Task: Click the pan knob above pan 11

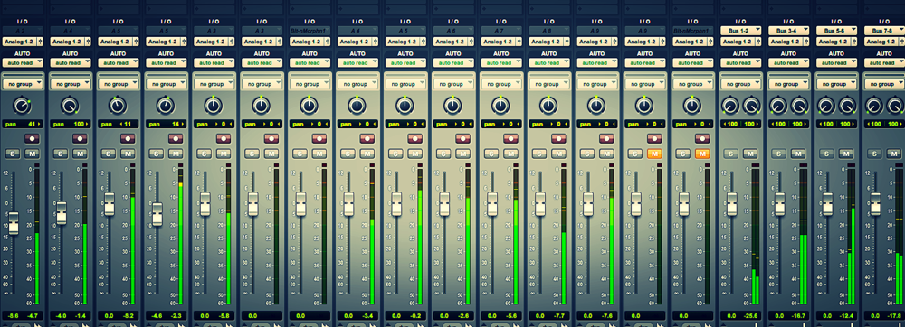Action: coord(118,106)
